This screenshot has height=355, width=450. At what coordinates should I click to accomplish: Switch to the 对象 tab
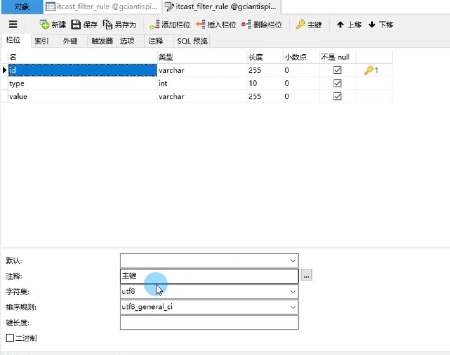22,6
